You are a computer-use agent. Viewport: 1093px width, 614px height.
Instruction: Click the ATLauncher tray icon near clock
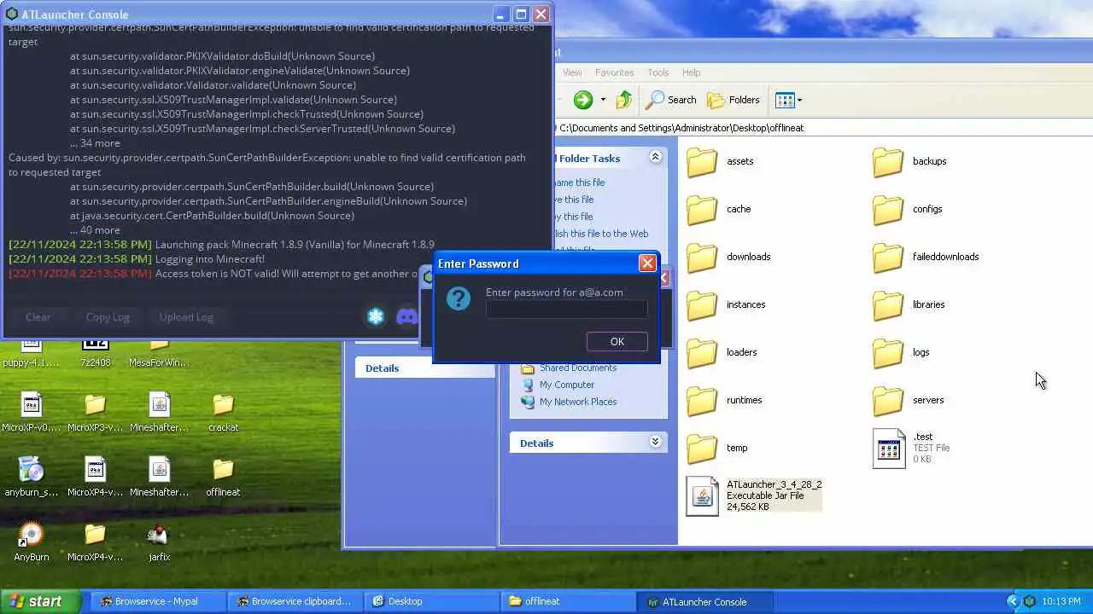click(x=1030, y=601)
